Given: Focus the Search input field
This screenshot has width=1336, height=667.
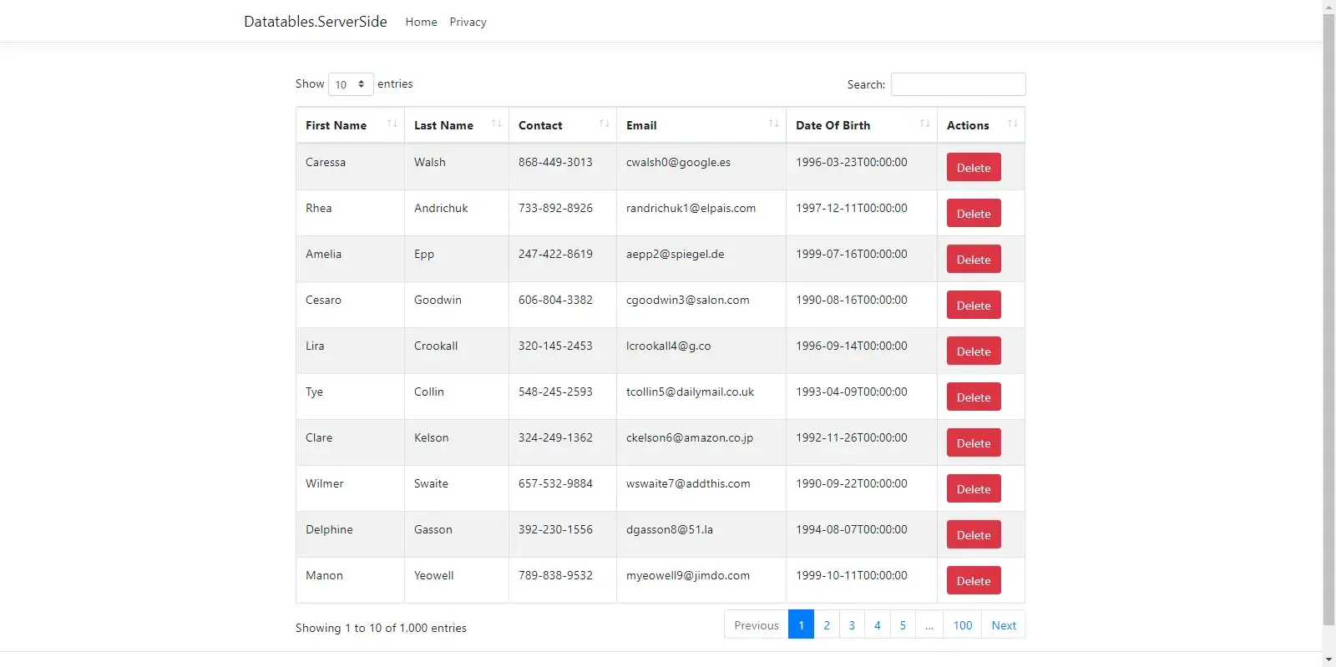Looking at the screenshot, I should coord(958,84).
